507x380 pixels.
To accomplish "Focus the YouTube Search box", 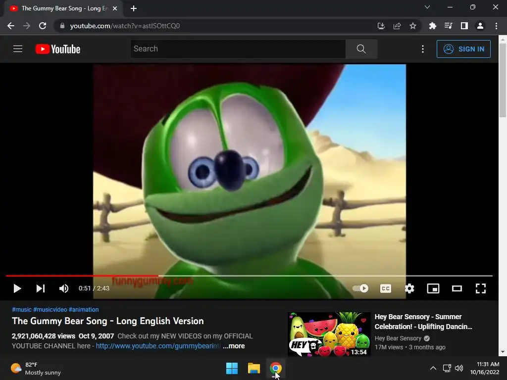I will (238, 49).
